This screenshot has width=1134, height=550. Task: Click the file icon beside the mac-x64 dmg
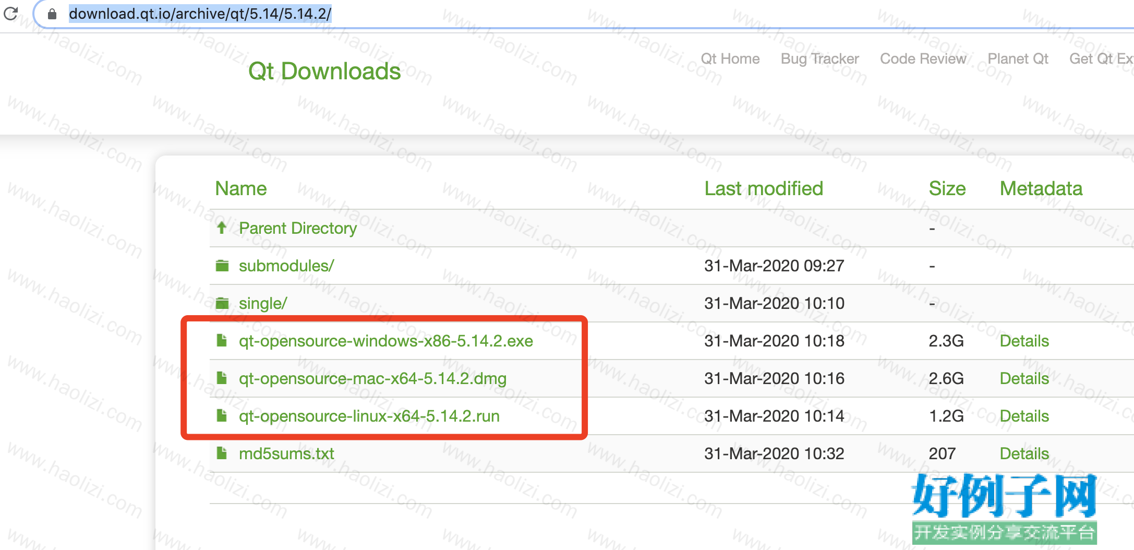pos(222,378)
